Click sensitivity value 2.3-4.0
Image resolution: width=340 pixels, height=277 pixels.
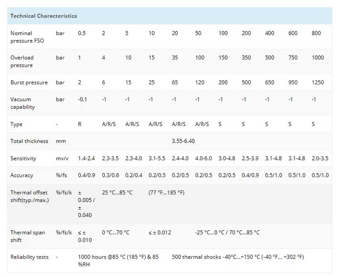click(134, 158)
